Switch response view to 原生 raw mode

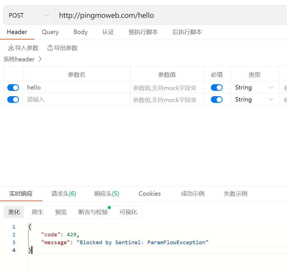[37, 212]
